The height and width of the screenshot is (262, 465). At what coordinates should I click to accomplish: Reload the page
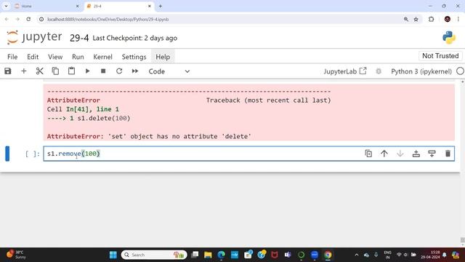click(x=28, y=20)
